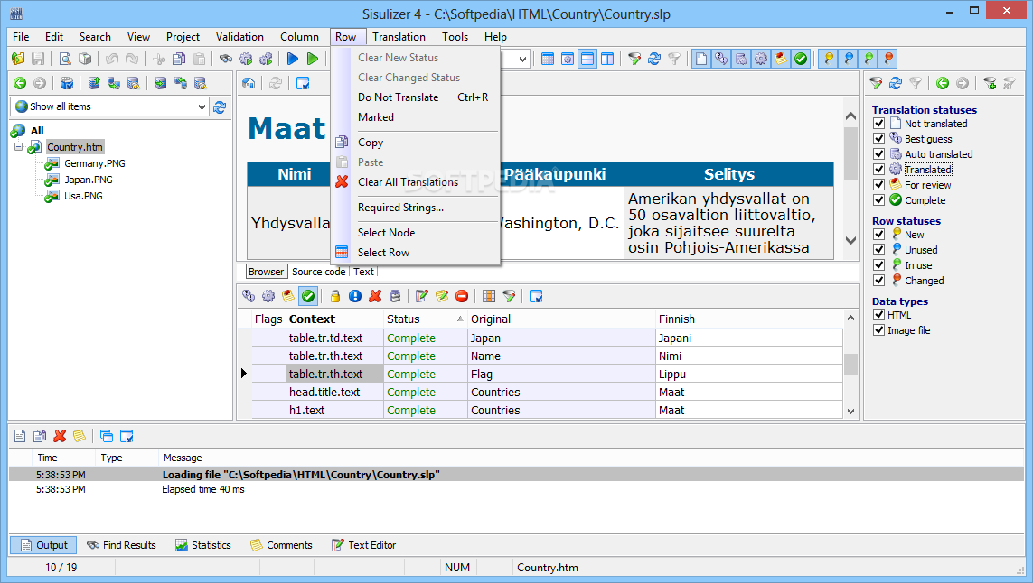
Task: Uncheck the Complete translation status
Action: click(x=878, y=199)
